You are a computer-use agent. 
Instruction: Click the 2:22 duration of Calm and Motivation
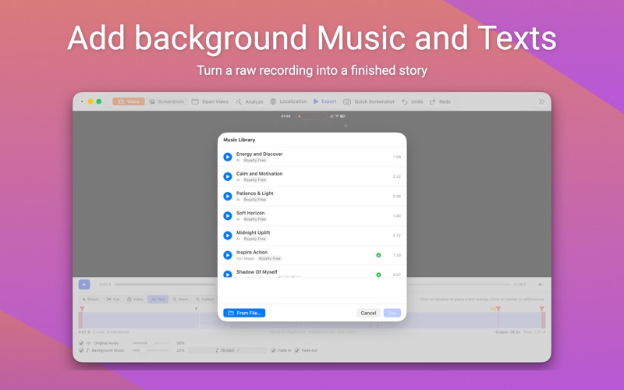coord(397,176)
